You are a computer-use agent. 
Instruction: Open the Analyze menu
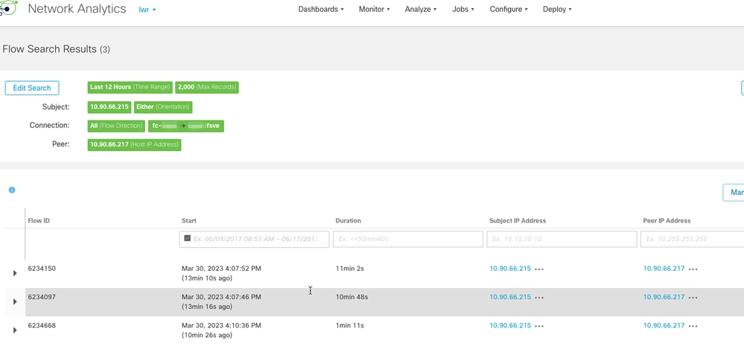(x=421, y=9)
